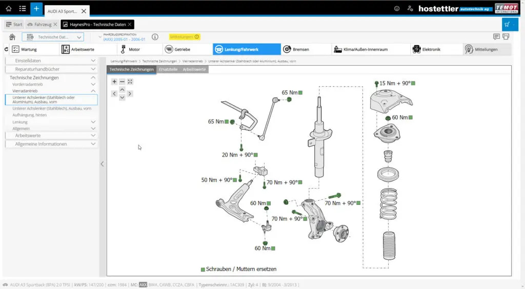Close the AUDI A3 Sportback tab
Viewport: 525px width, 289px height.
(x=84, y=10)
